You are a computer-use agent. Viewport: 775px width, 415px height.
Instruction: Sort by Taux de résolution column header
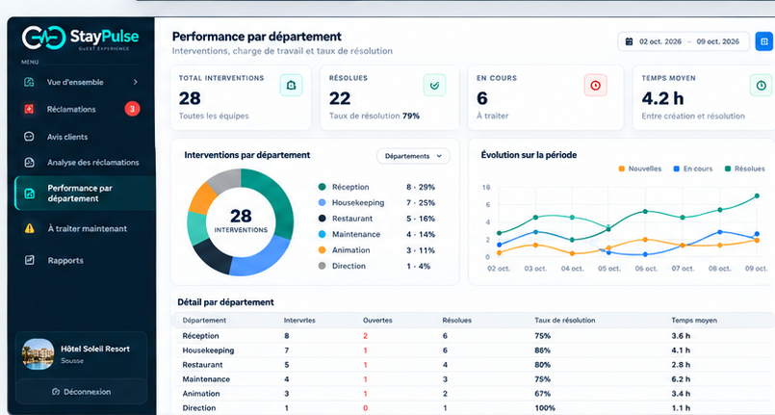(x=564, y=320)
